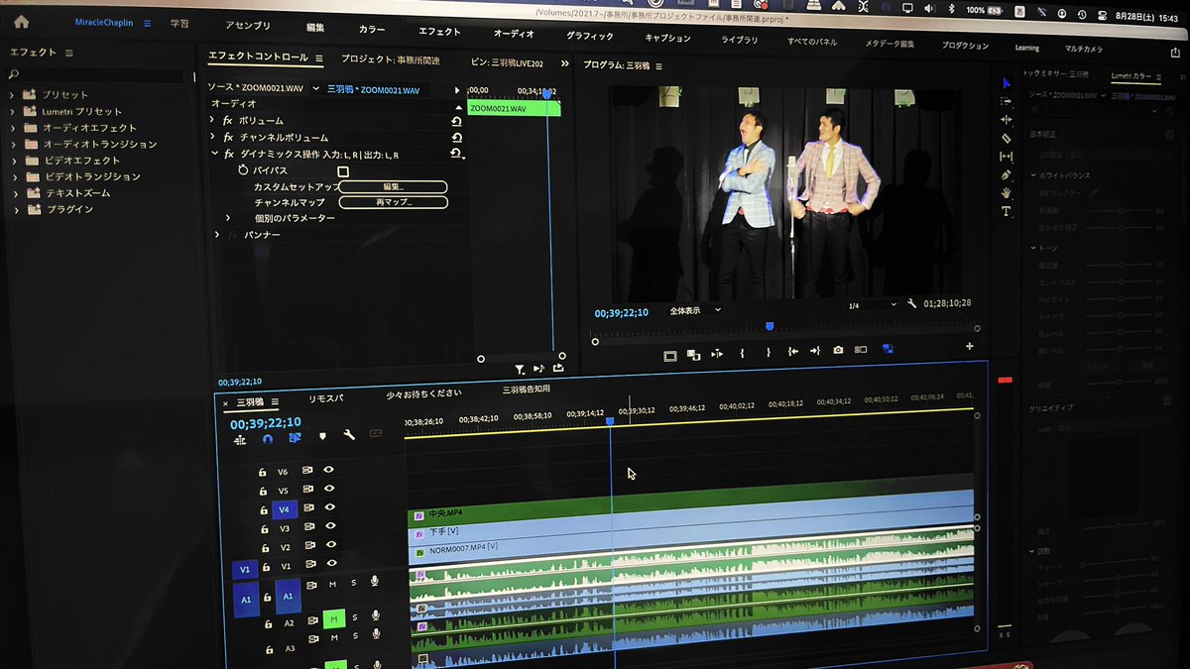This screenshot has height=669, width=1190.
Task: Click the Effect Controls mini-timeline playhead
Action: 545,93
